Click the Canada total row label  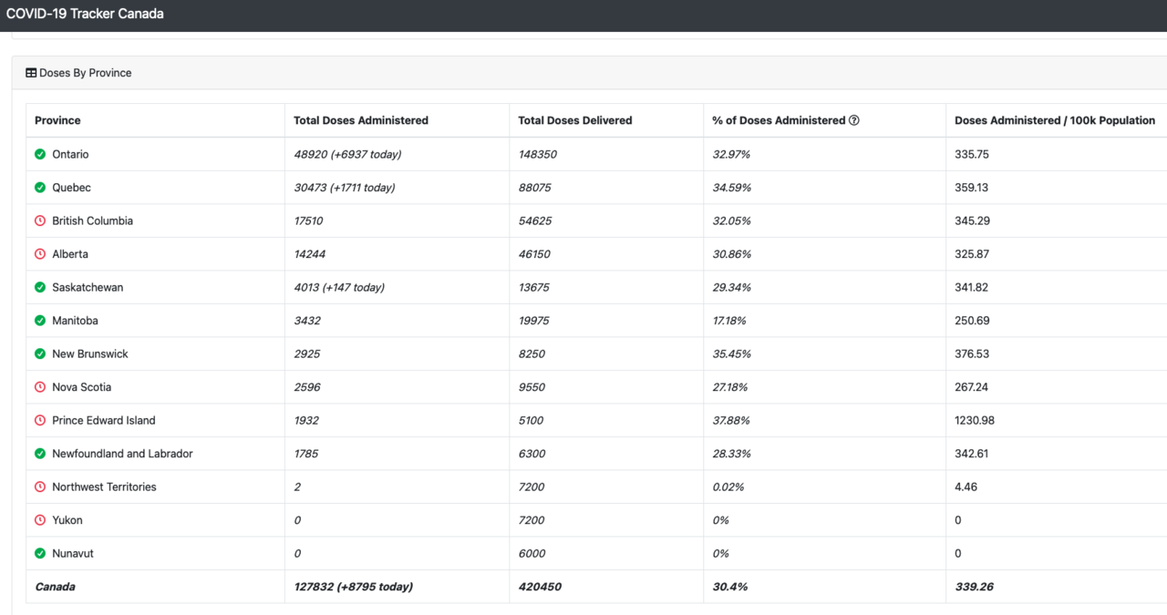pos(55,587)
